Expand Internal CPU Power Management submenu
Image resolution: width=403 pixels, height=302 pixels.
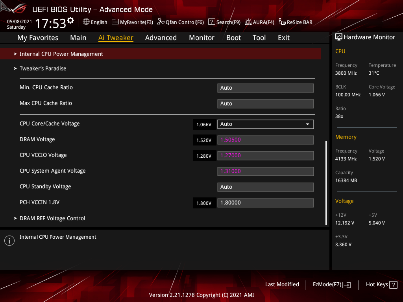161,54
